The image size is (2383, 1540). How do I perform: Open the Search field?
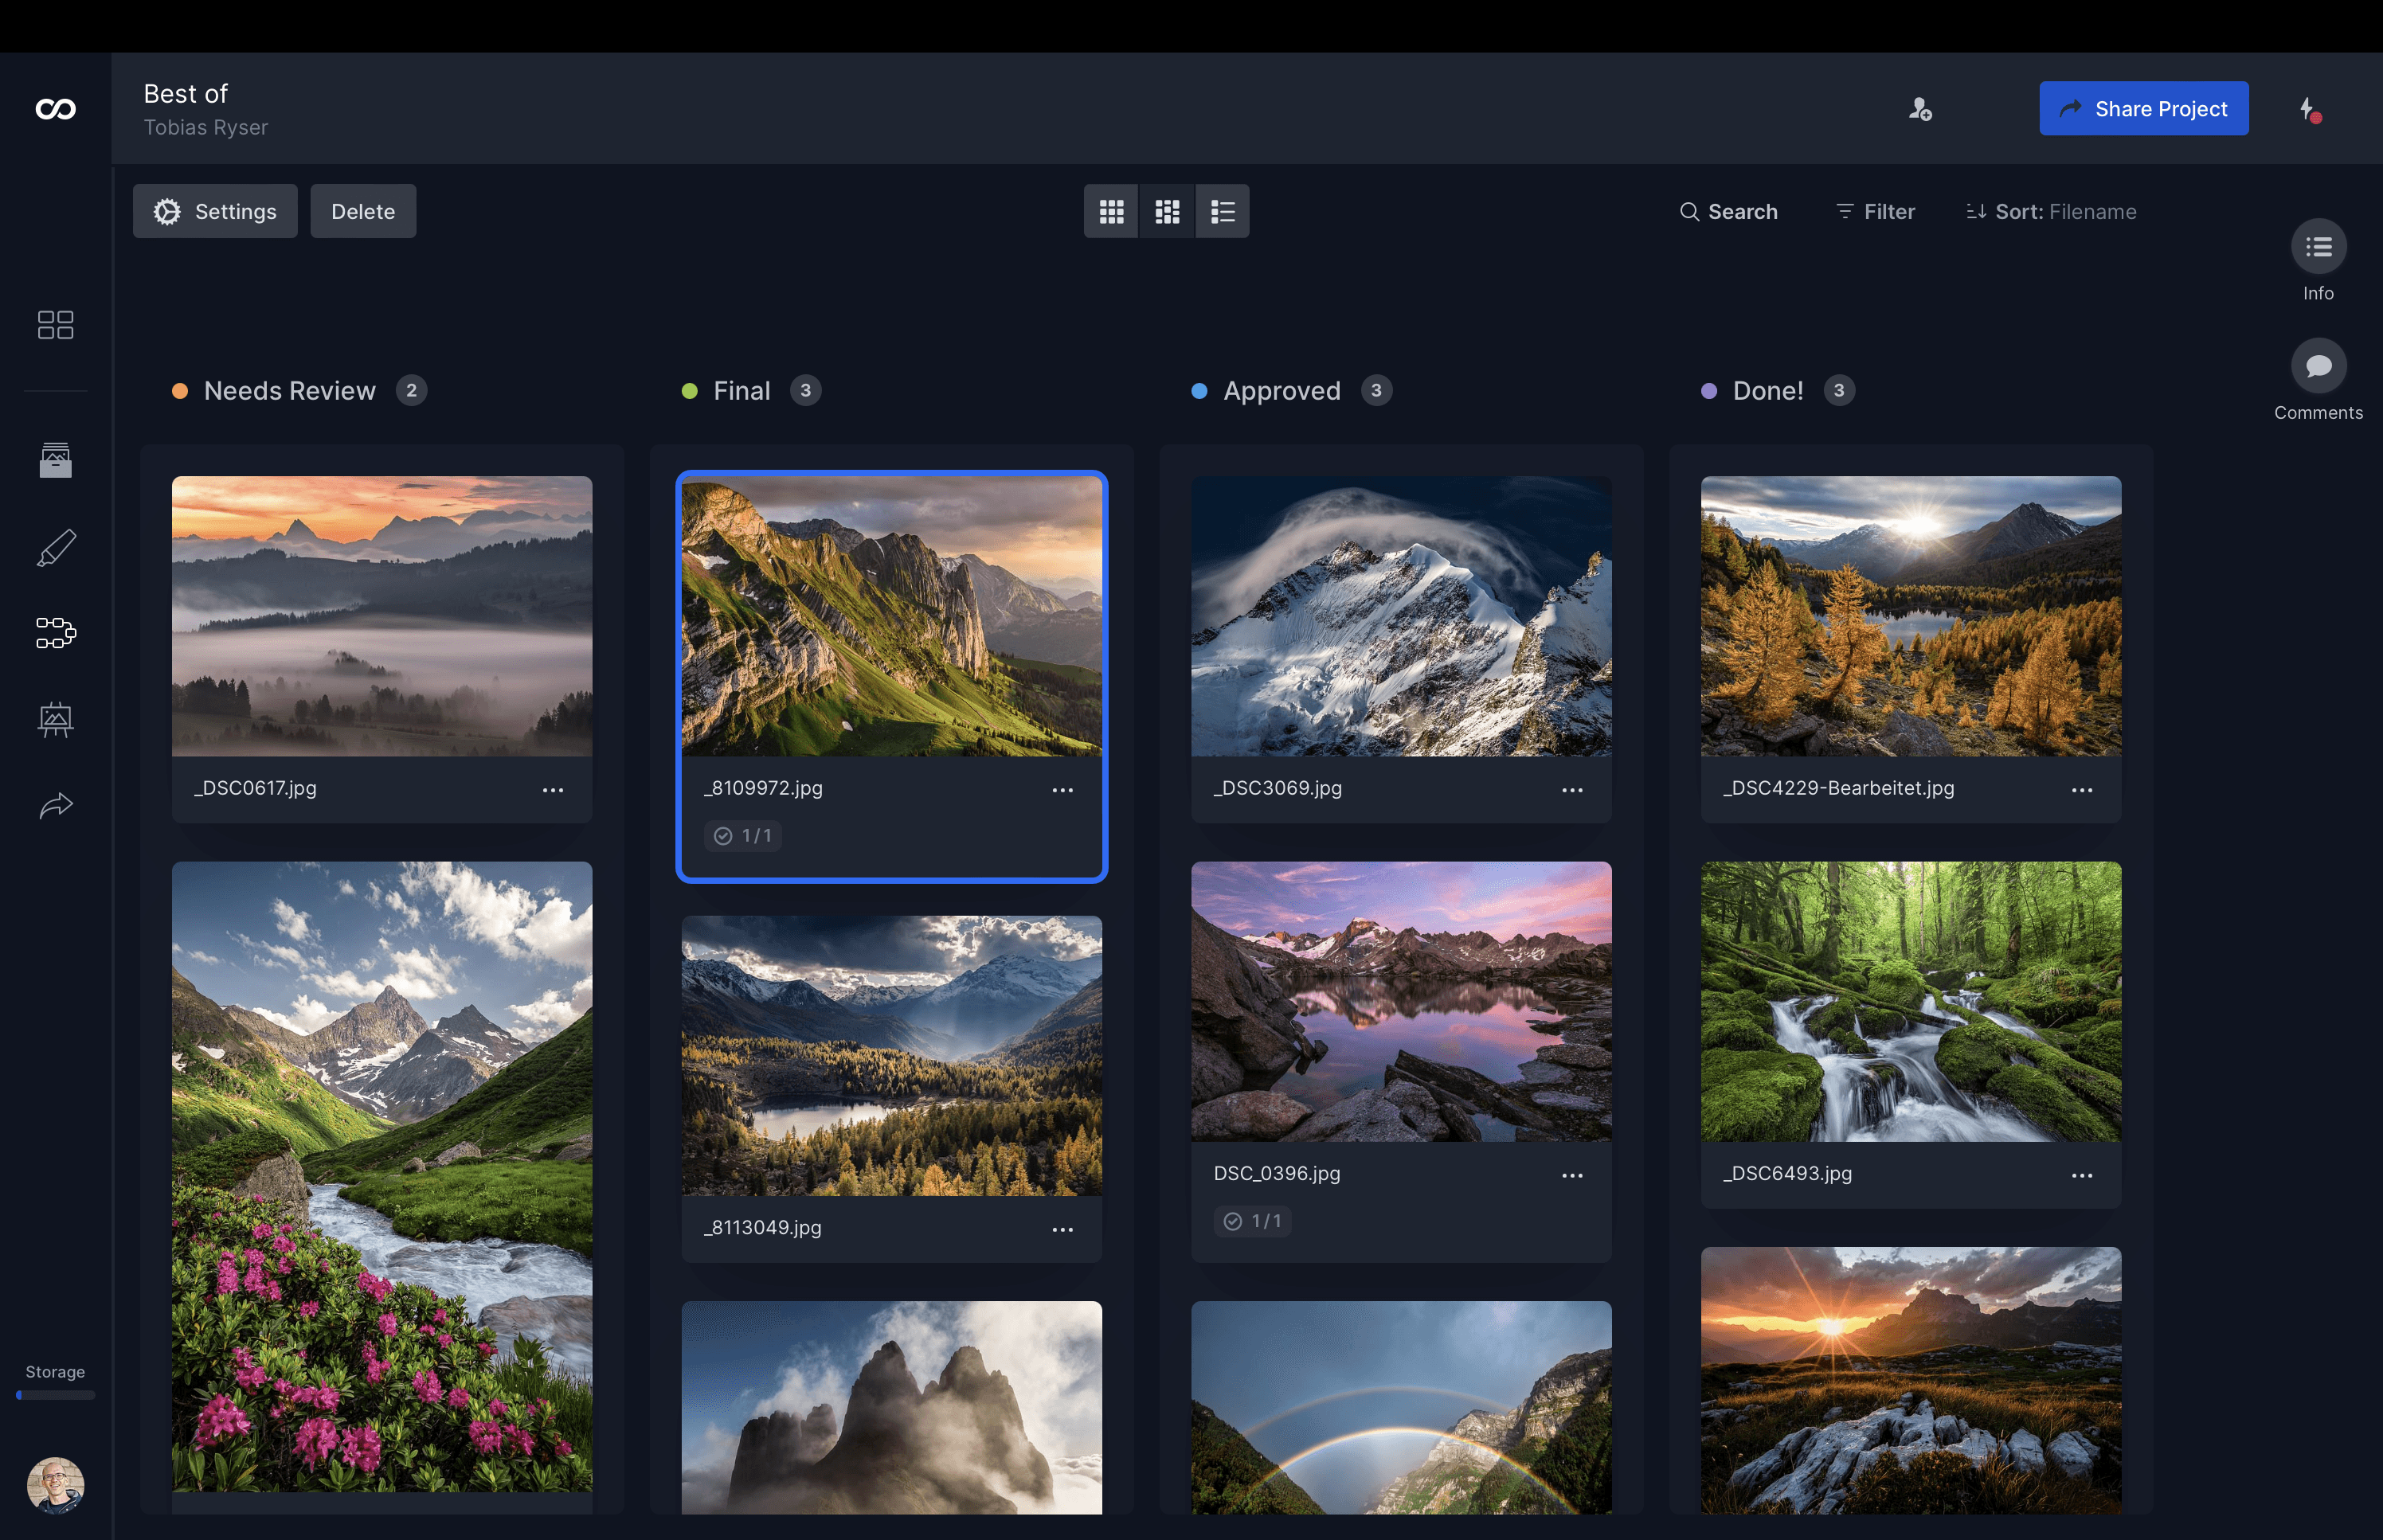1728,212
